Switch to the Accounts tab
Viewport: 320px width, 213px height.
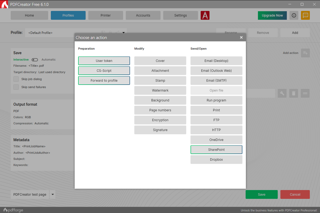point(143,15)
